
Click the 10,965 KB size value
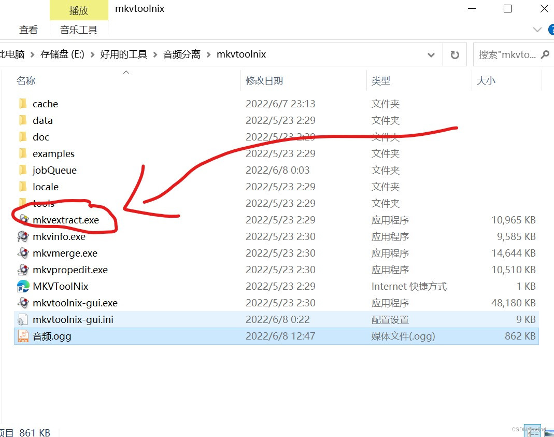[x=514, y=220]
